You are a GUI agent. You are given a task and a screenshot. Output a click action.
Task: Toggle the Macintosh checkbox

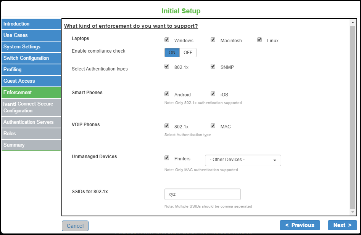click(x=213, y=40)
